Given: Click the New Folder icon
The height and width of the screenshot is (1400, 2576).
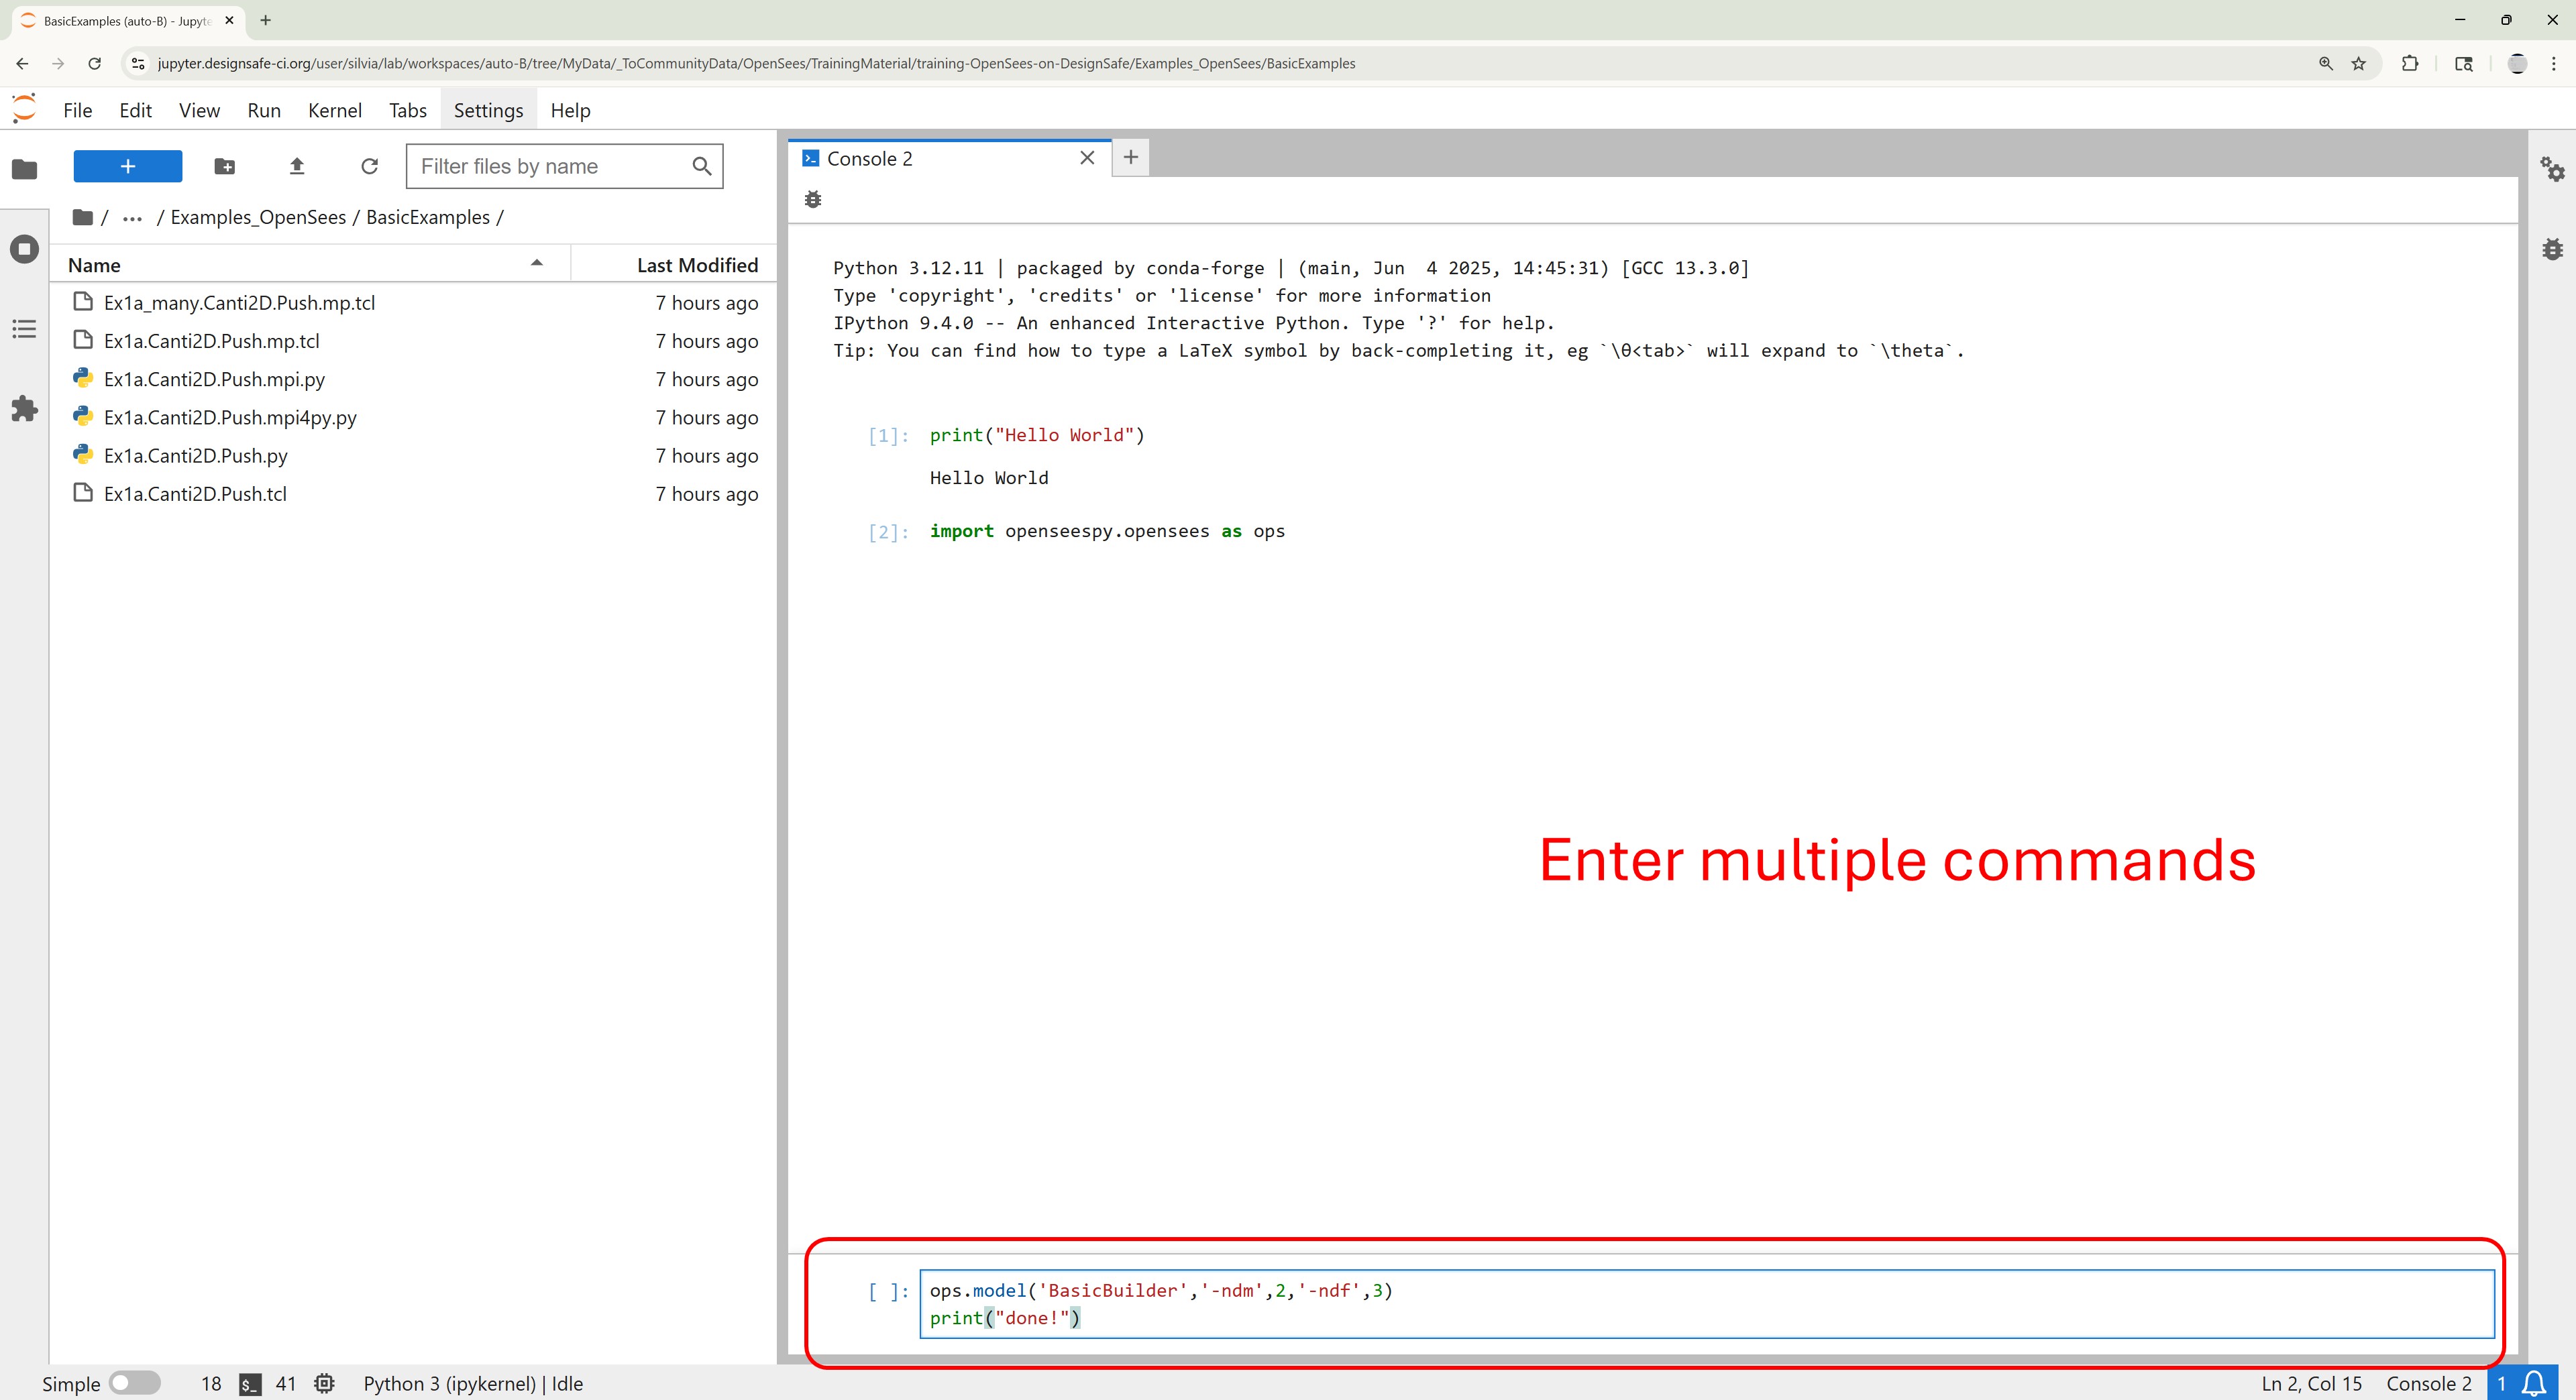Looking at the screenshot, I should (224, 166).
